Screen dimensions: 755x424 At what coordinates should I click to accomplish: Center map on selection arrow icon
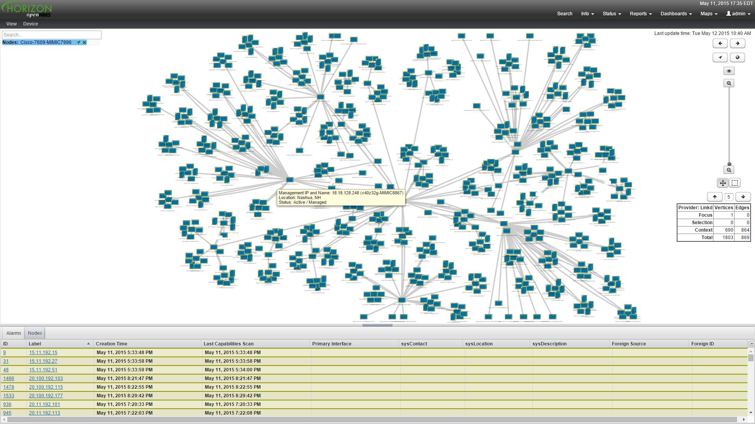[x=720, y=58]
